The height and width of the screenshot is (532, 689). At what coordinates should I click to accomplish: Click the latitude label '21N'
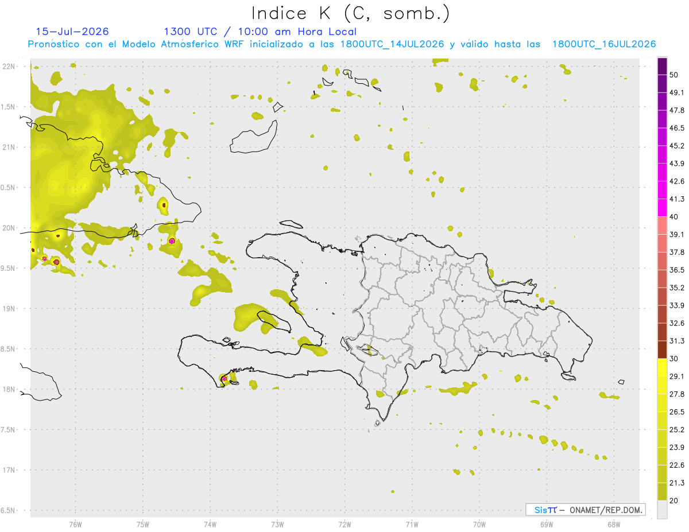pyautogui.click(x=9, y=147)
